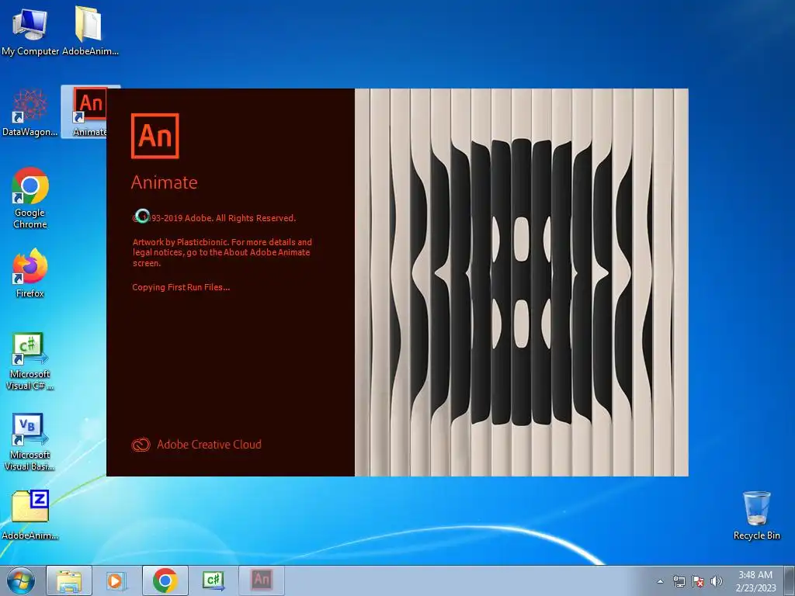Viewport: 795px width, 596px height.
Task: Launch the Firefox desktop shortcut
Action: coord(30,272)
